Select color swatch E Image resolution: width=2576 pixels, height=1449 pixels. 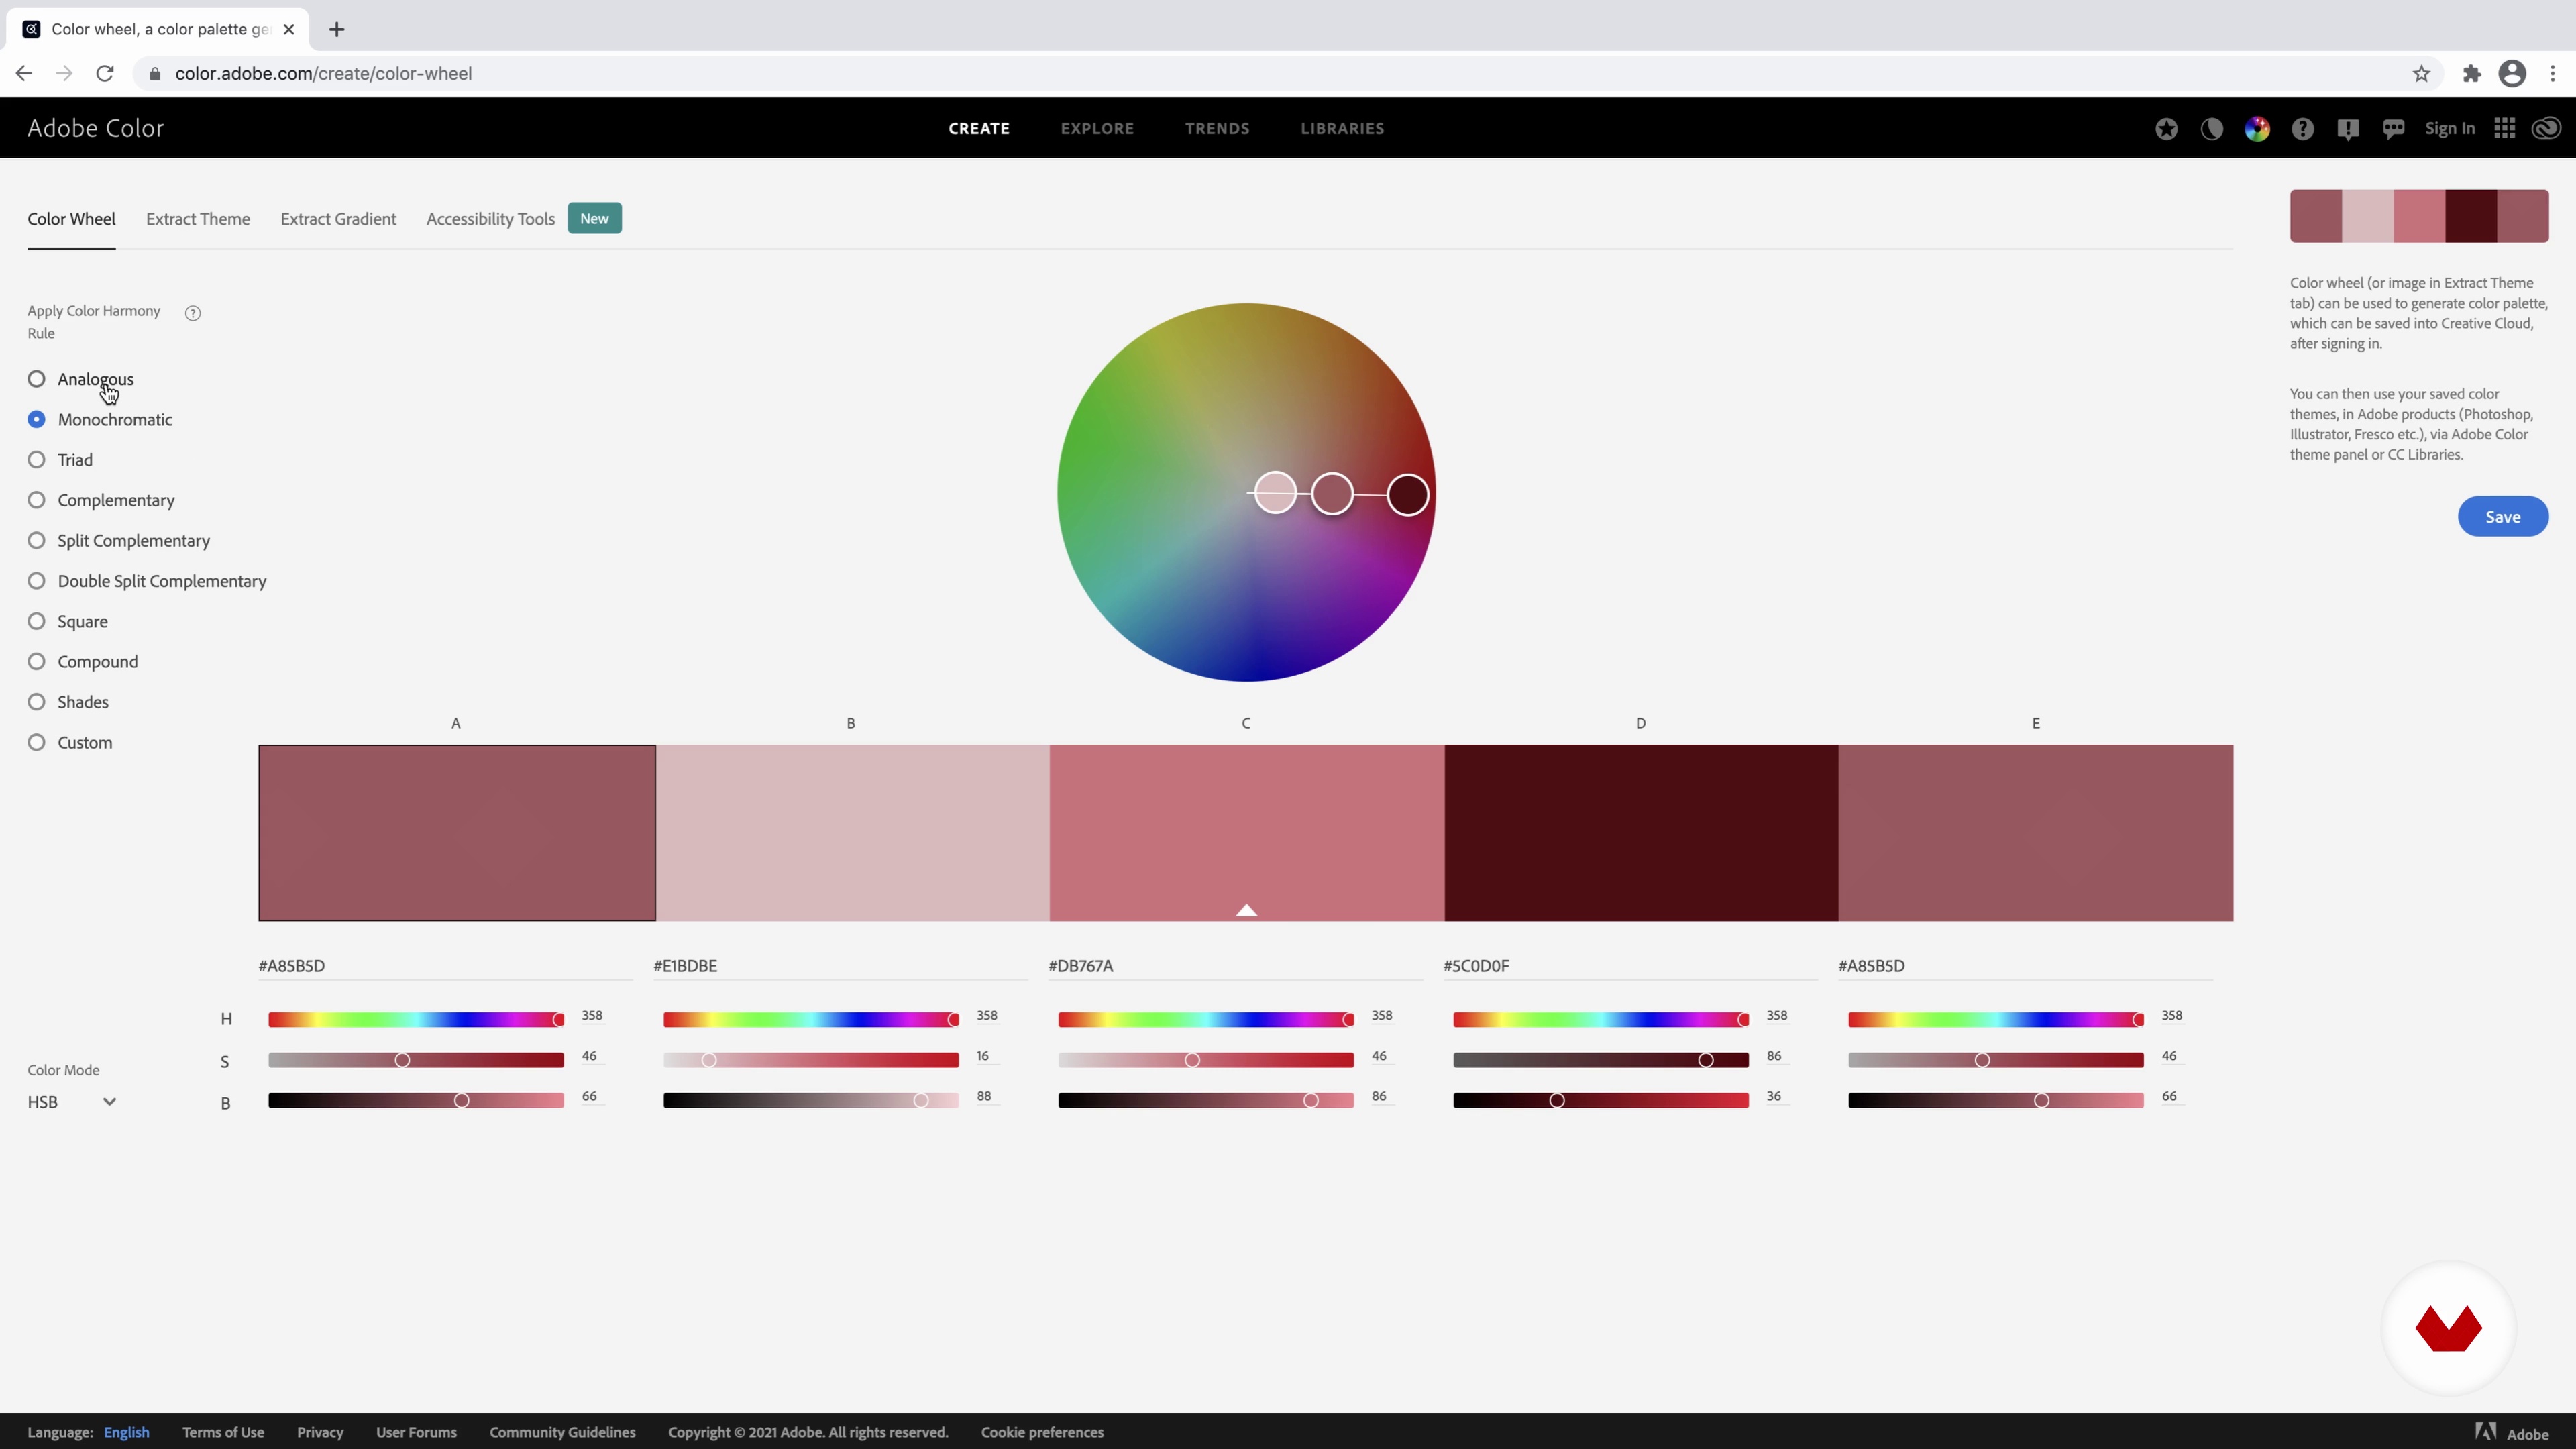(2035, 833)
